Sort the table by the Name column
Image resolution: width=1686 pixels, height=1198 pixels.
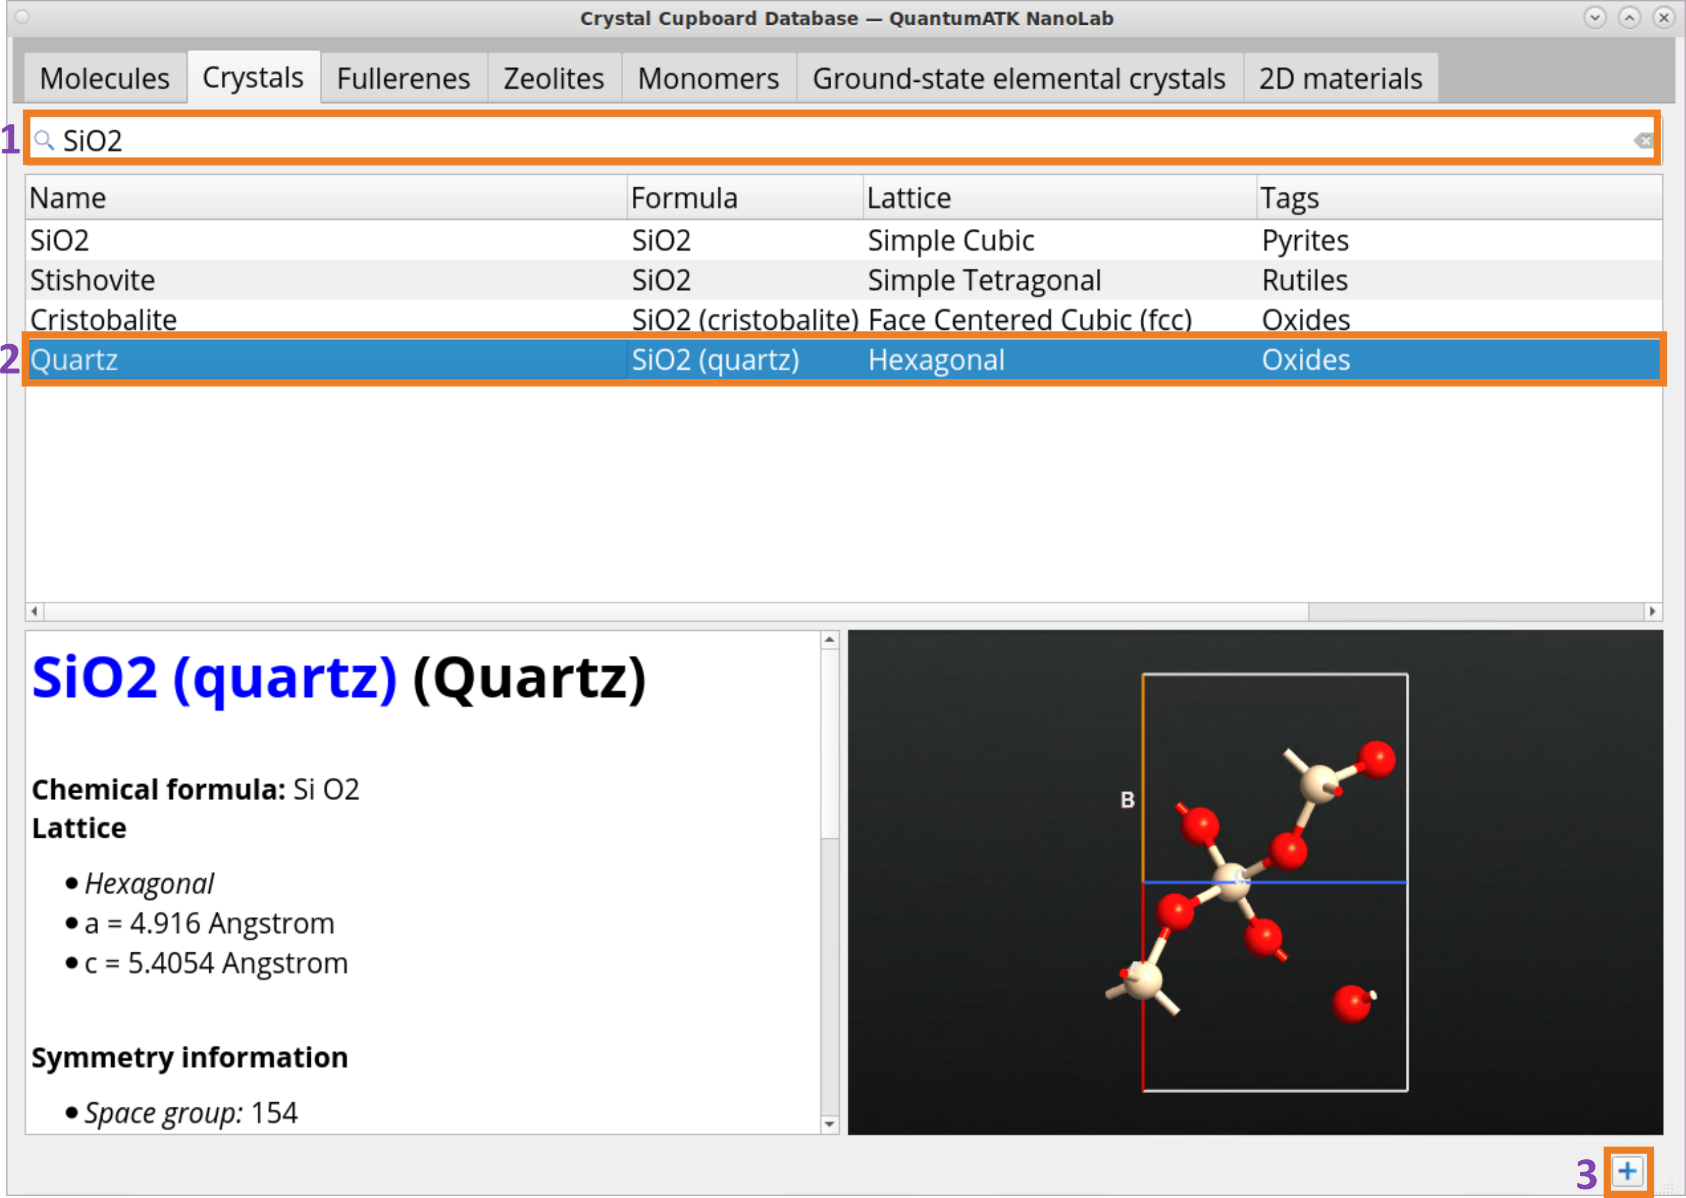pyautogui.click(x=326, y=198)
